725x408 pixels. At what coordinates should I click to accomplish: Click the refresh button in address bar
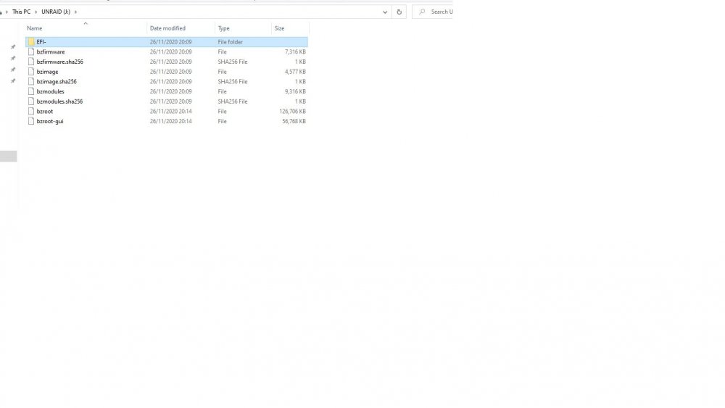pyautogui.click(x=399, y=12)
